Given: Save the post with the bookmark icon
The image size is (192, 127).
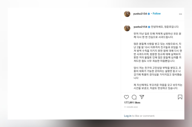Looking at the screenshot, I should [180, 97].
